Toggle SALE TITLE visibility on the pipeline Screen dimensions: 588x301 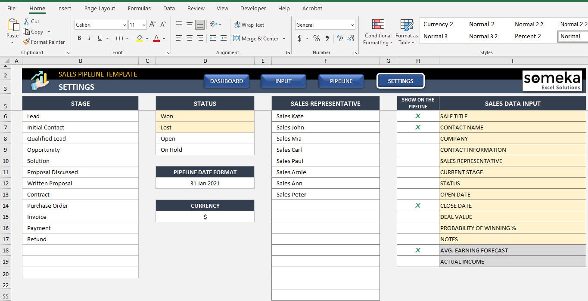tap(417, 116)
